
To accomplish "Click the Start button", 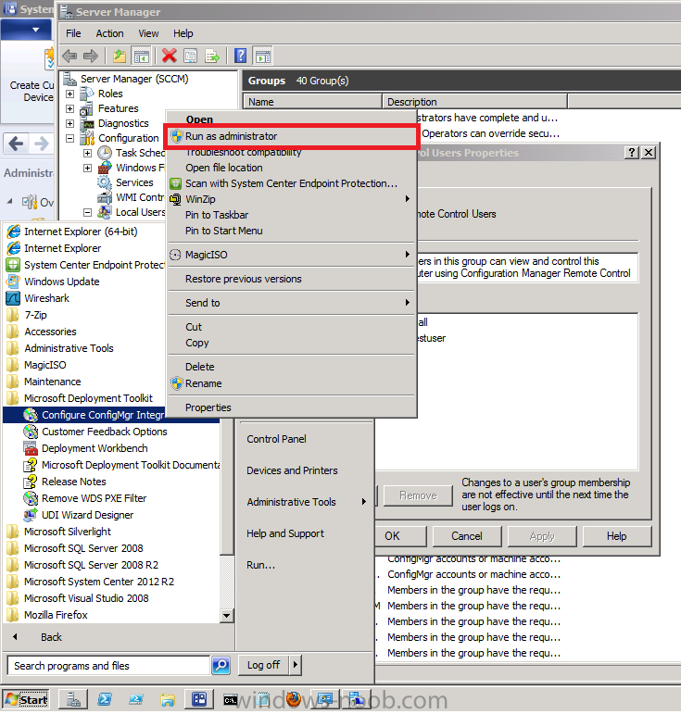I will (x=27, y=699).
